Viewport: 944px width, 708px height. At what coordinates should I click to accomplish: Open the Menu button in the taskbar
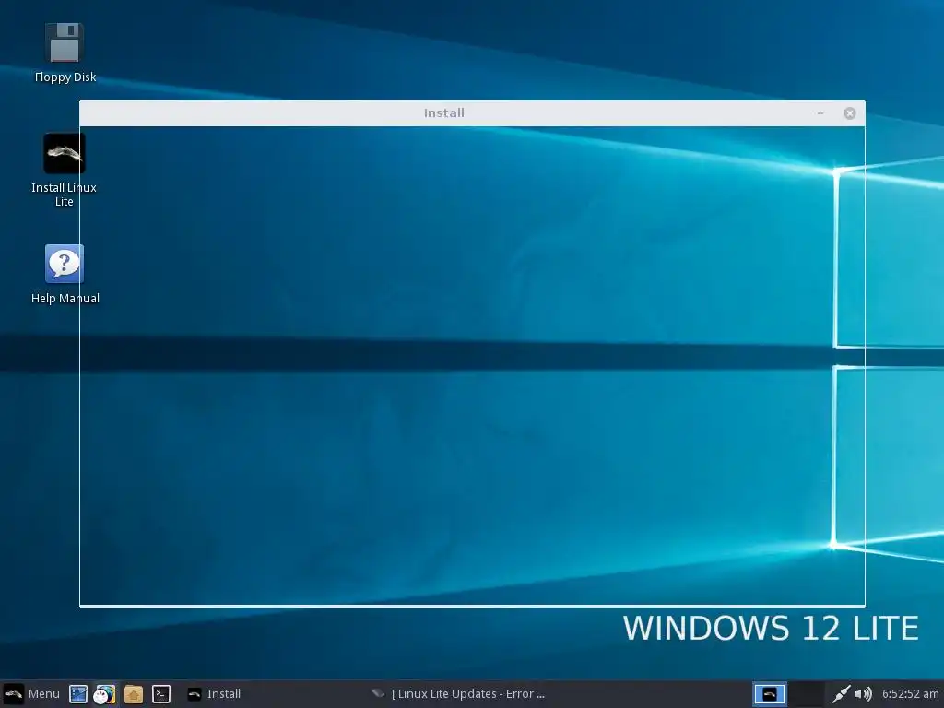click(31, 693)
